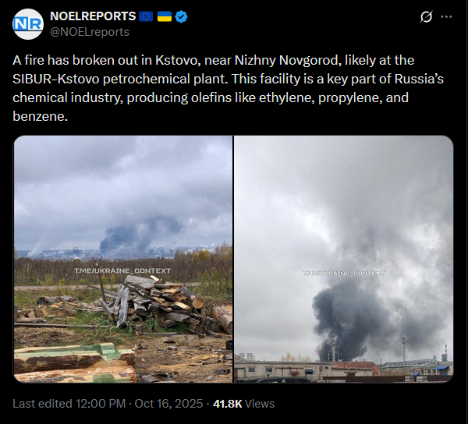468x424 pixels.
Task: Open the Grok explain-post icon
Action: [426, 16]
